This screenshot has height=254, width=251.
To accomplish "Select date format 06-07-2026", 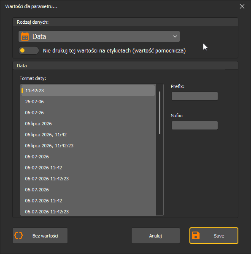I will pos(88,157).
